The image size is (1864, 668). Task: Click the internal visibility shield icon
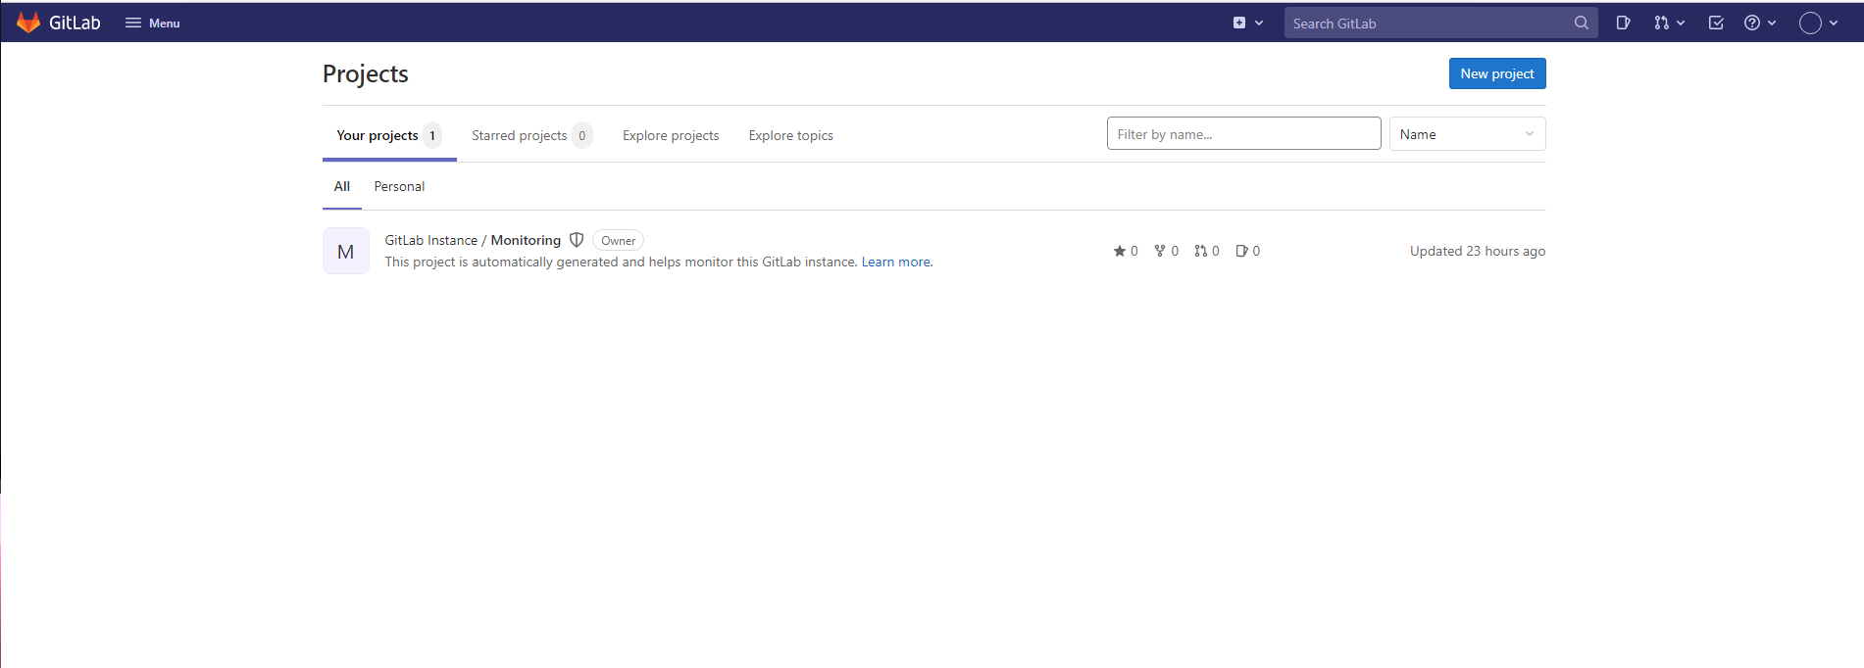pos(577,240)
